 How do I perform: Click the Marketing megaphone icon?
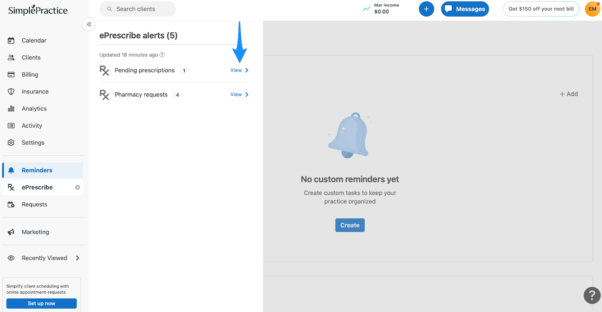[11, 232]
